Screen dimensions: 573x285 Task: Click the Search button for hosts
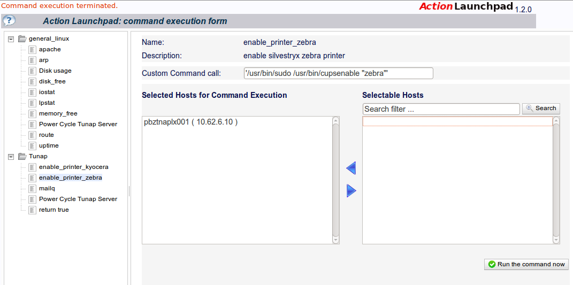click(x=541, y=108)
